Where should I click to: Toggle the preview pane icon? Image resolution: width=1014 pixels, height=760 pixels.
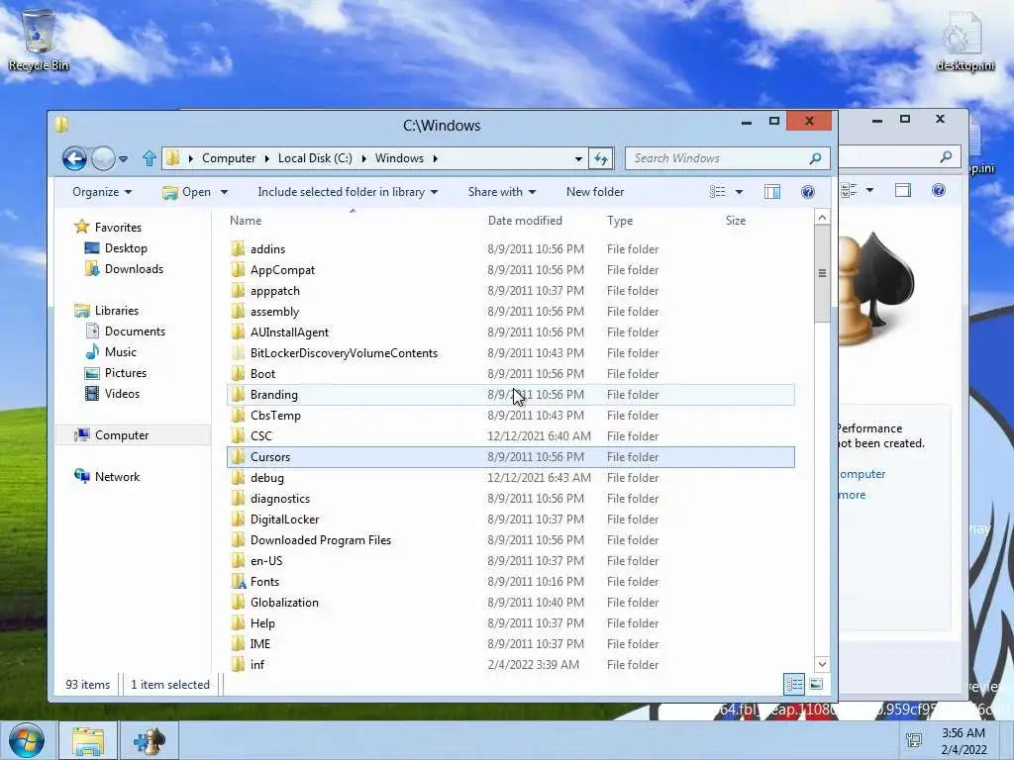(772, 192)
